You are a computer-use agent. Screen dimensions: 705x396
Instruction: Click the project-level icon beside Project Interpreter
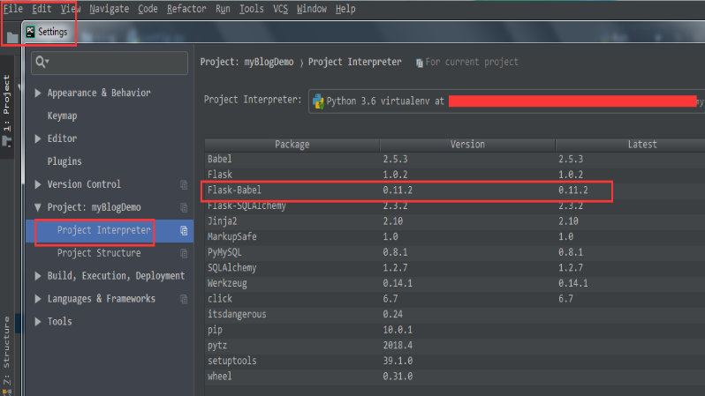coord(184,231)
